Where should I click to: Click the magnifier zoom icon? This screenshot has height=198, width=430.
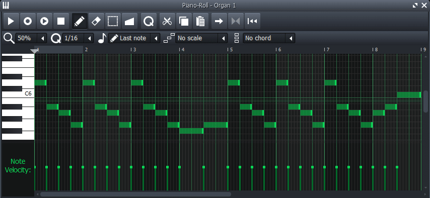tap(9, 38)
